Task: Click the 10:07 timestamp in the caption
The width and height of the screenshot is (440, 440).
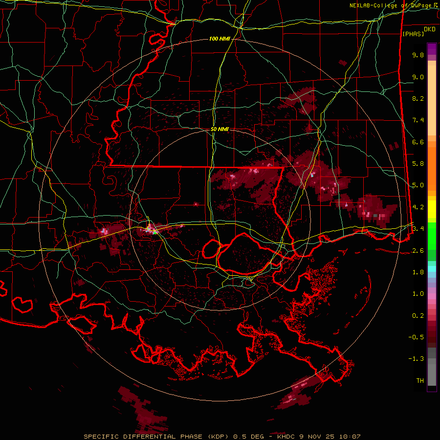Action: (x=350, y=437)
